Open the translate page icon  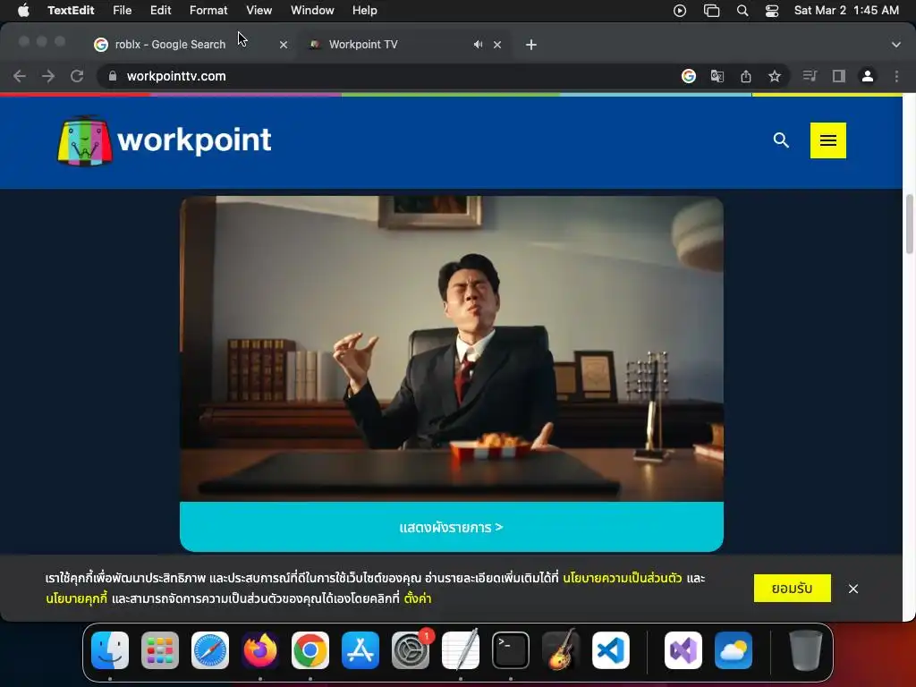click(717, 76)
